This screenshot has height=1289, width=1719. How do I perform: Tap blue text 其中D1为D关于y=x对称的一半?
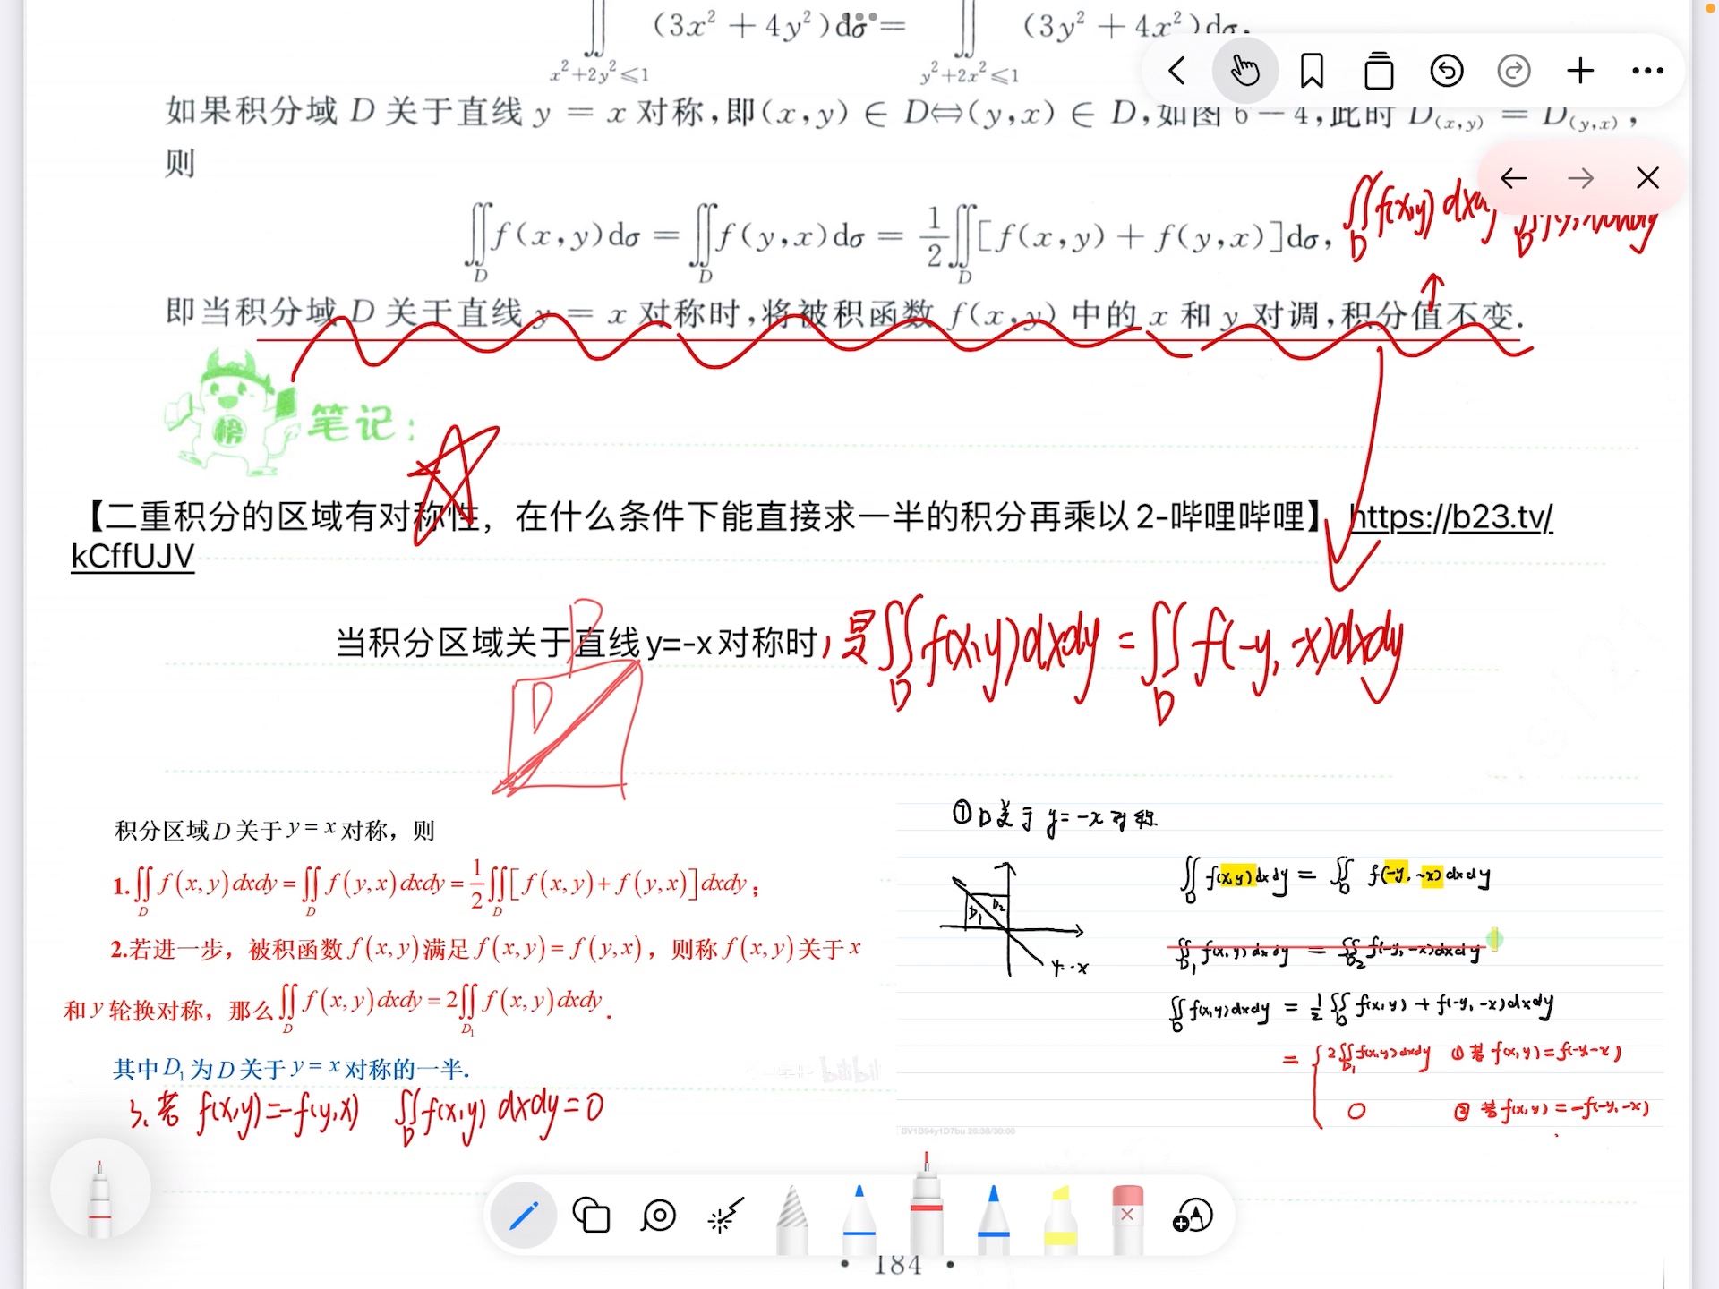click(x=291, y=1068)
